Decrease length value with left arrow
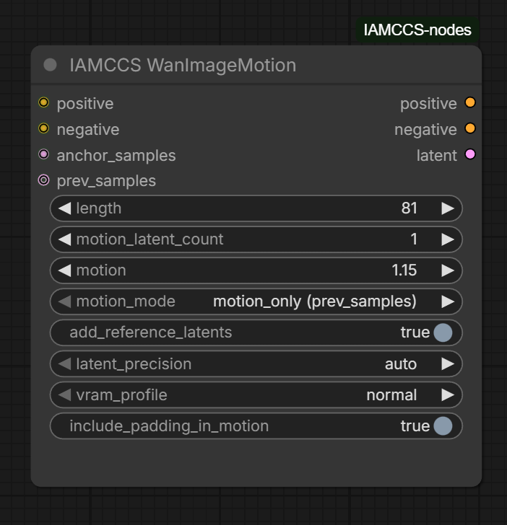The width and height of the screenshot is (507, 525). (x=65, y=208)
